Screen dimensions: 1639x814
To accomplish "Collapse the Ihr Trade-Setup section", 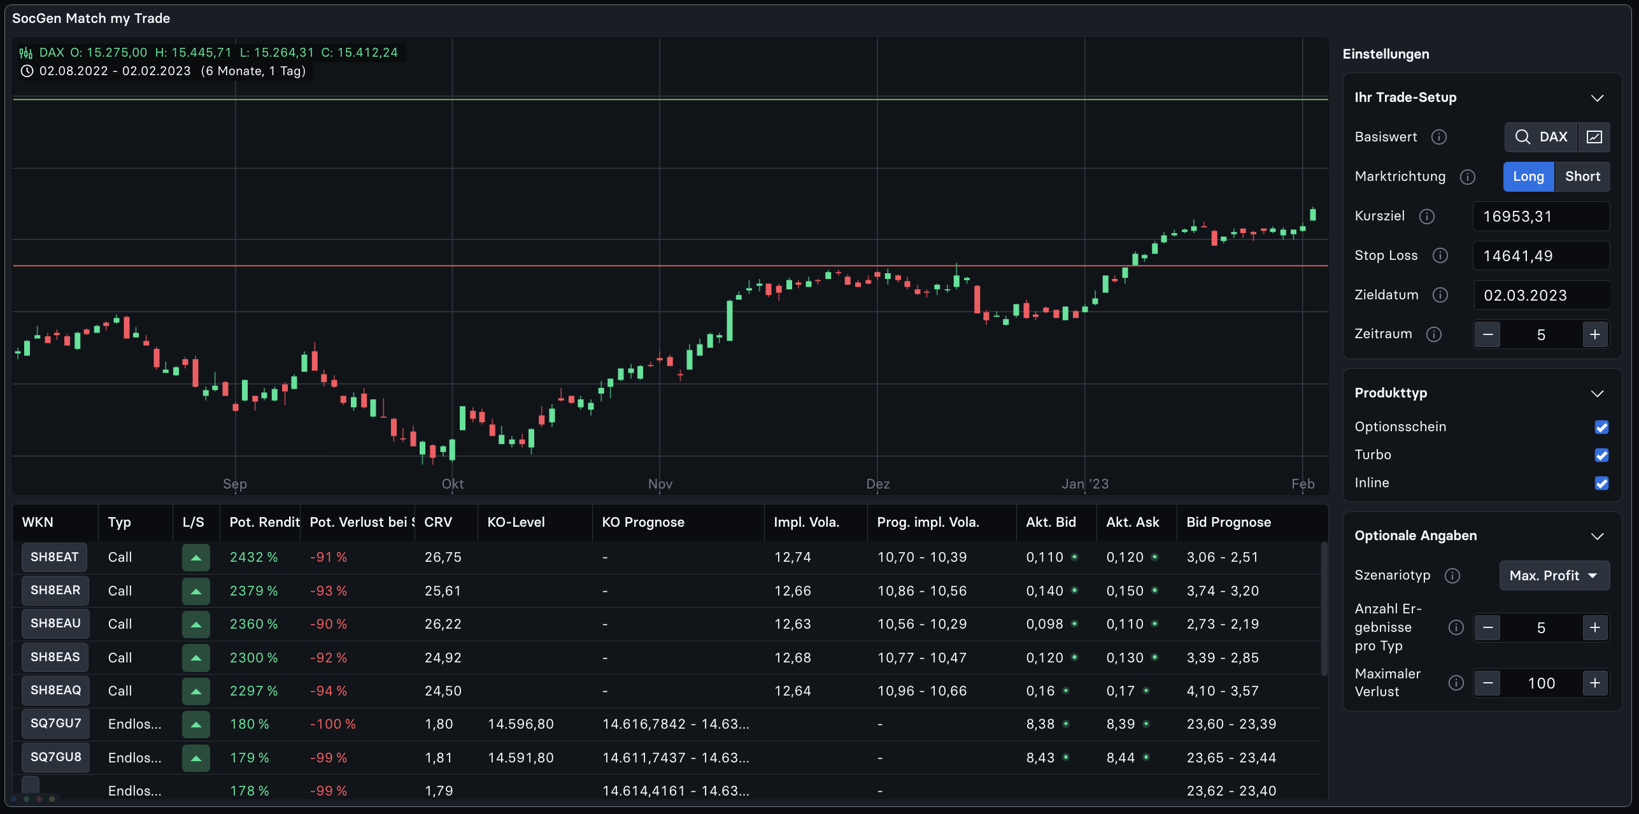I will click(1597, 97).
